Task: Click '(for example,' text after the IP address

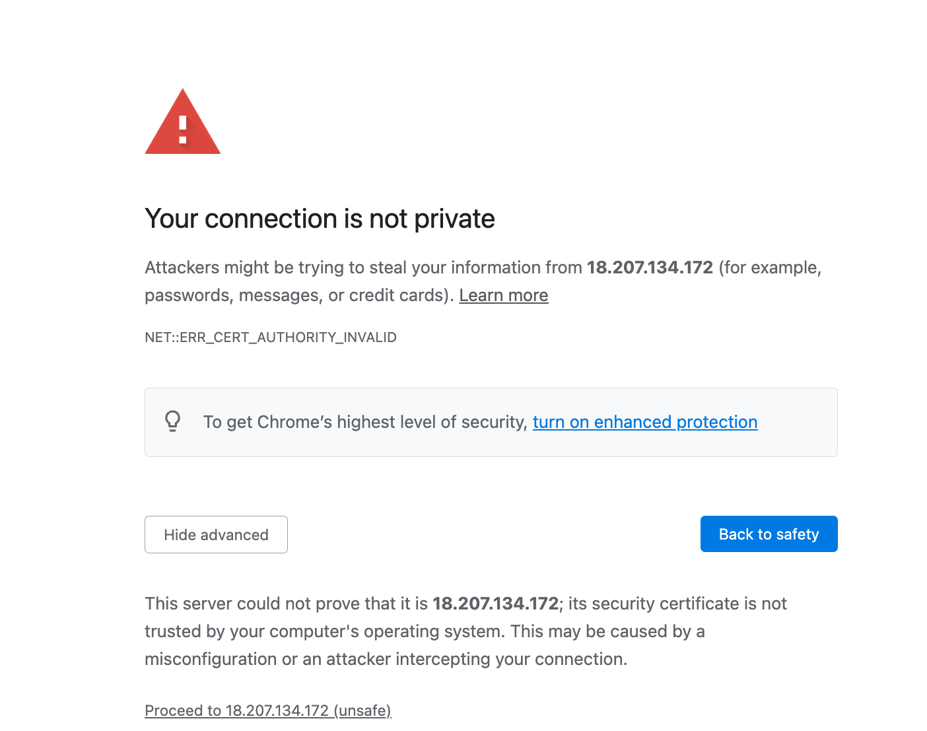Action: (770, 267)
